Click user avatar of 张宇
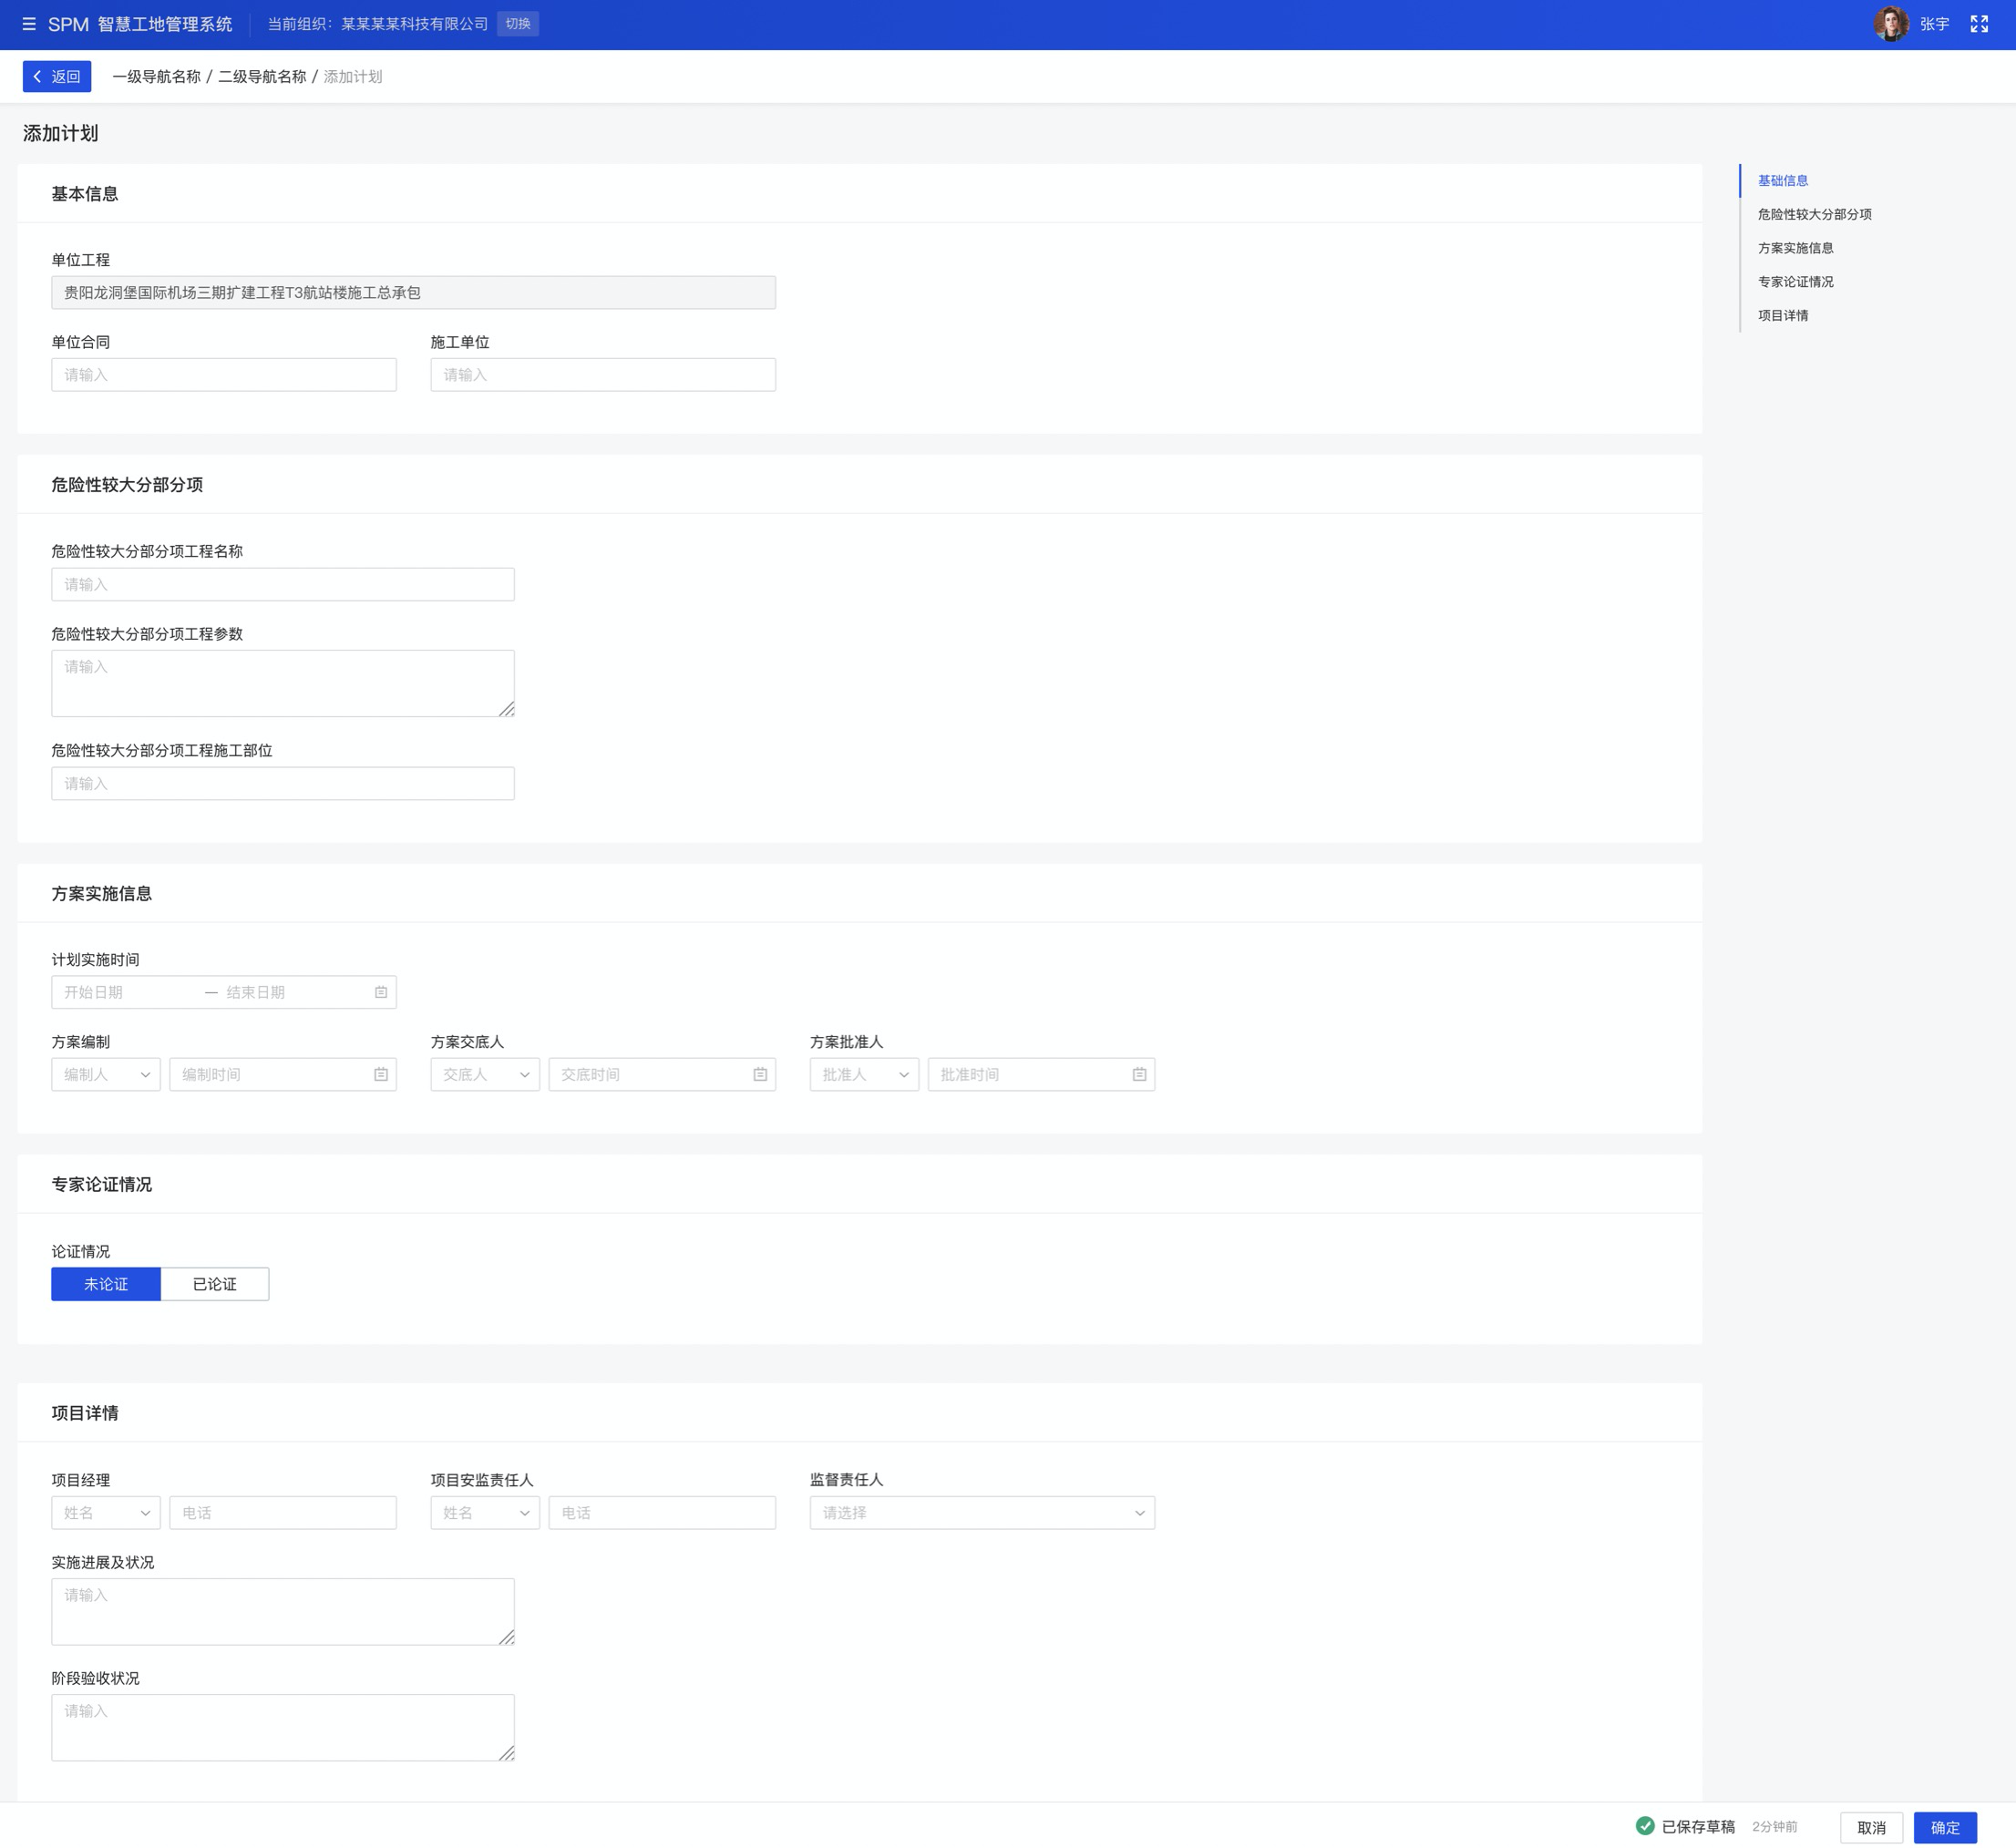The image size is (2016, 1848). pyautogui.click(x=1890, y=24)
